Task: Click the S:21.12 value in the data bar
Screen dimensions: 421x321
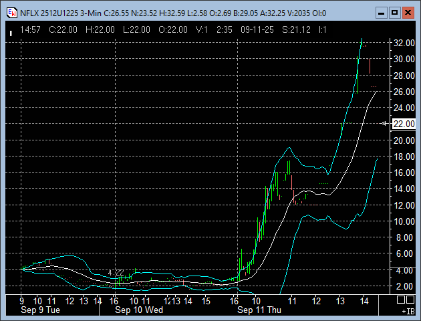Action: [297, 29]
